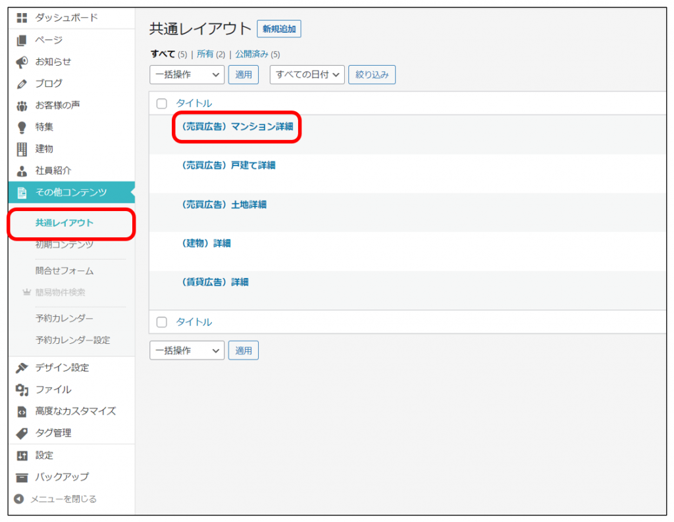Select 予約カレンダー設定 in the sidebar
The height and width of the screenshot is (522, 674).
point(72,340)
